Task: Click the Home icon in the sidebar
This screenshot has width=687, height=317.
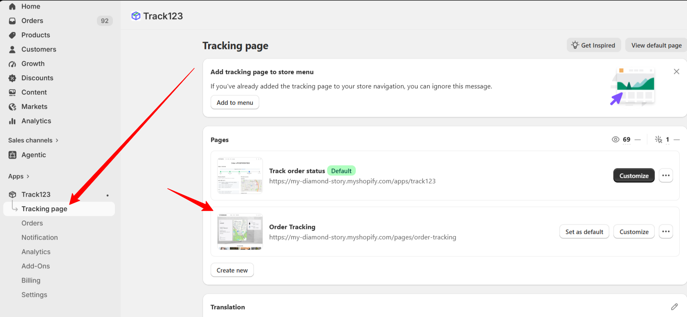Action: point(12,7)
